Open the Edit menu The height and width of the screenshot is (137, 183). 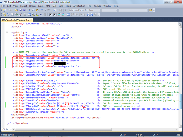tap(9, 6)
